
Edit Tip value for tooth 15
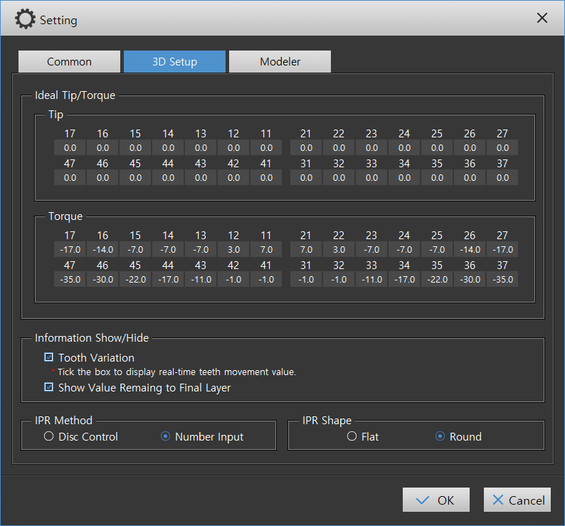135,148
